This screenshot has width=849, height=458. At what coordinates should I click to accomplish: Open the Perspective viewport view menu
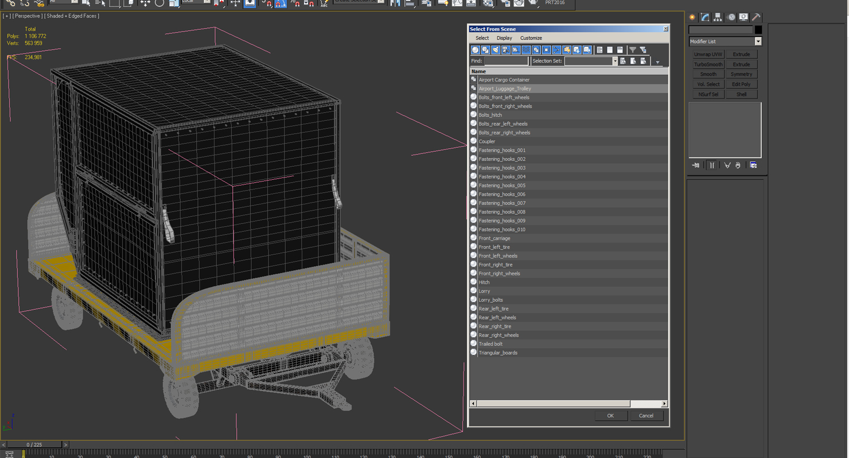coord(26,16)
